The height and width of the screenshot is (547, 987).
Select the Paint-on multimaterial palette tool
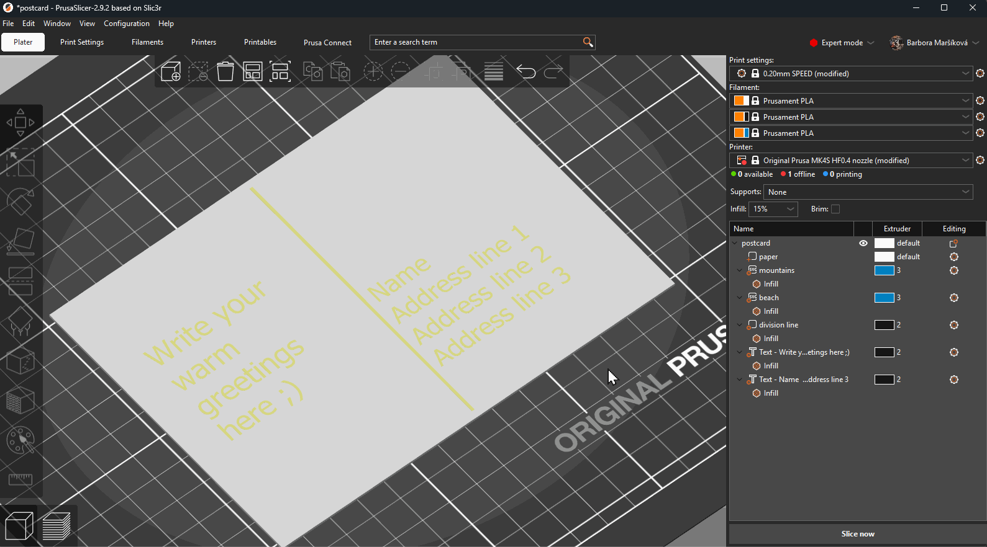pos(20,441)
